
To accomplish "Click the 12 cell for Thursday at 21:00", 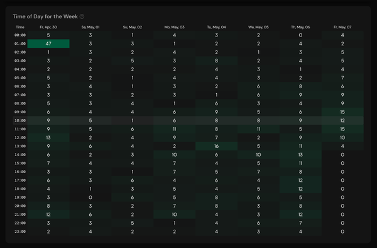I will [x=300, y=215].
